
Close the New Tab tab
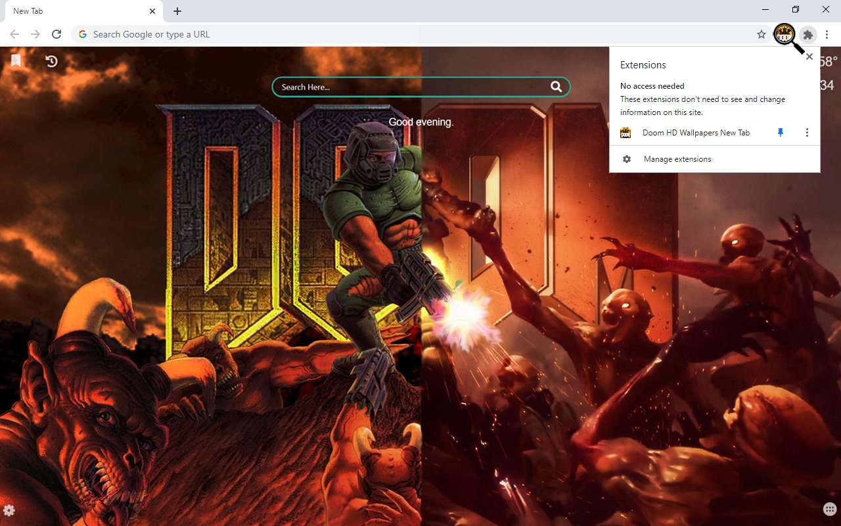[152, 11]
